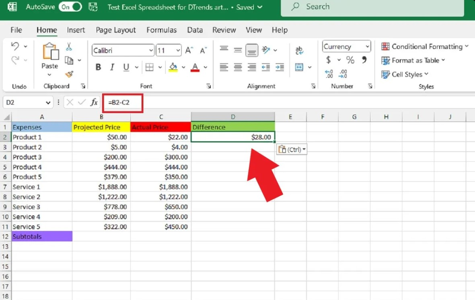Apply the yellow Fill Color bucket
Screen dimensions: 475x300
click(x=173, y=67)
